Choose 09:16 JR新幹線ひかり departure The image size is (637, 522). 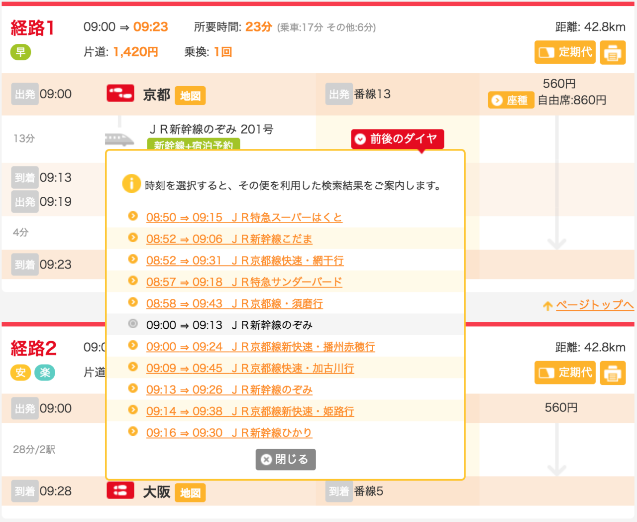click(229, 433)
